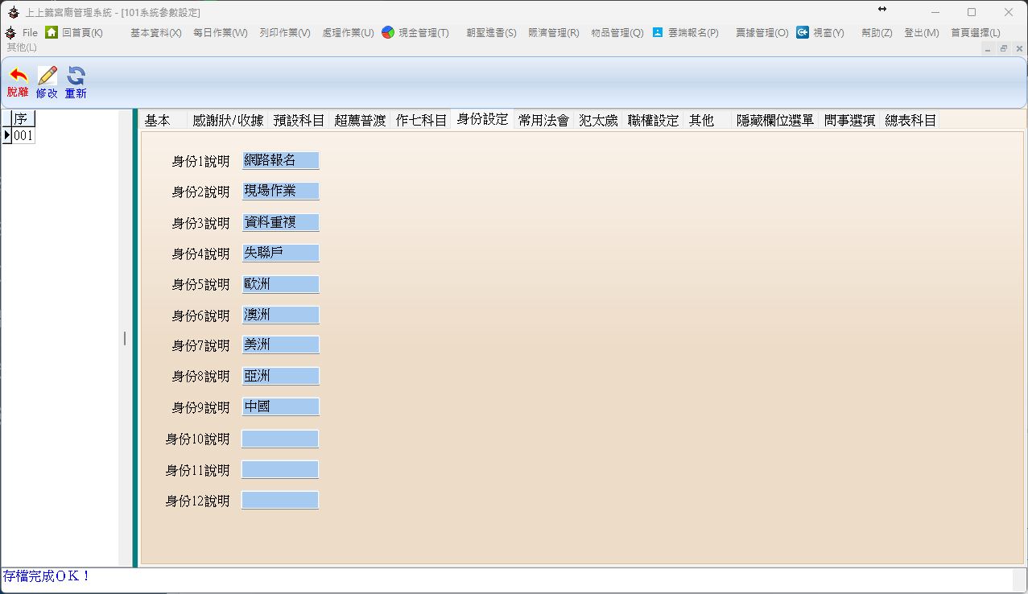Image resolution: width=1028 pixels, height=594 pixels.
Task: Open the 雲端報名 cloud registration menu
Action: click(x=658, y=33)
